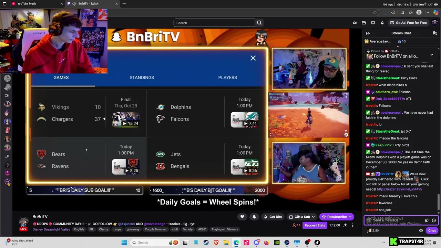Share the stream with upload icon
Viewport: 441px width, 248px height.
[x=345, y=225]
